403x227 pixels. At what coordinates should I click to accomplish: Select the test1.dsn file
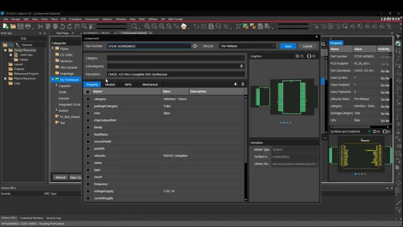(26, 55)
